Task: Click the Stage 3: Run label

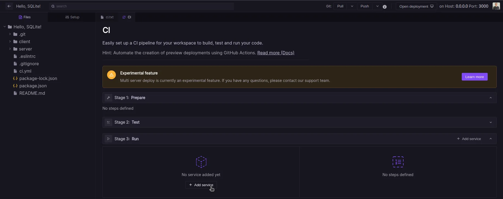Action: click(127, 139)
